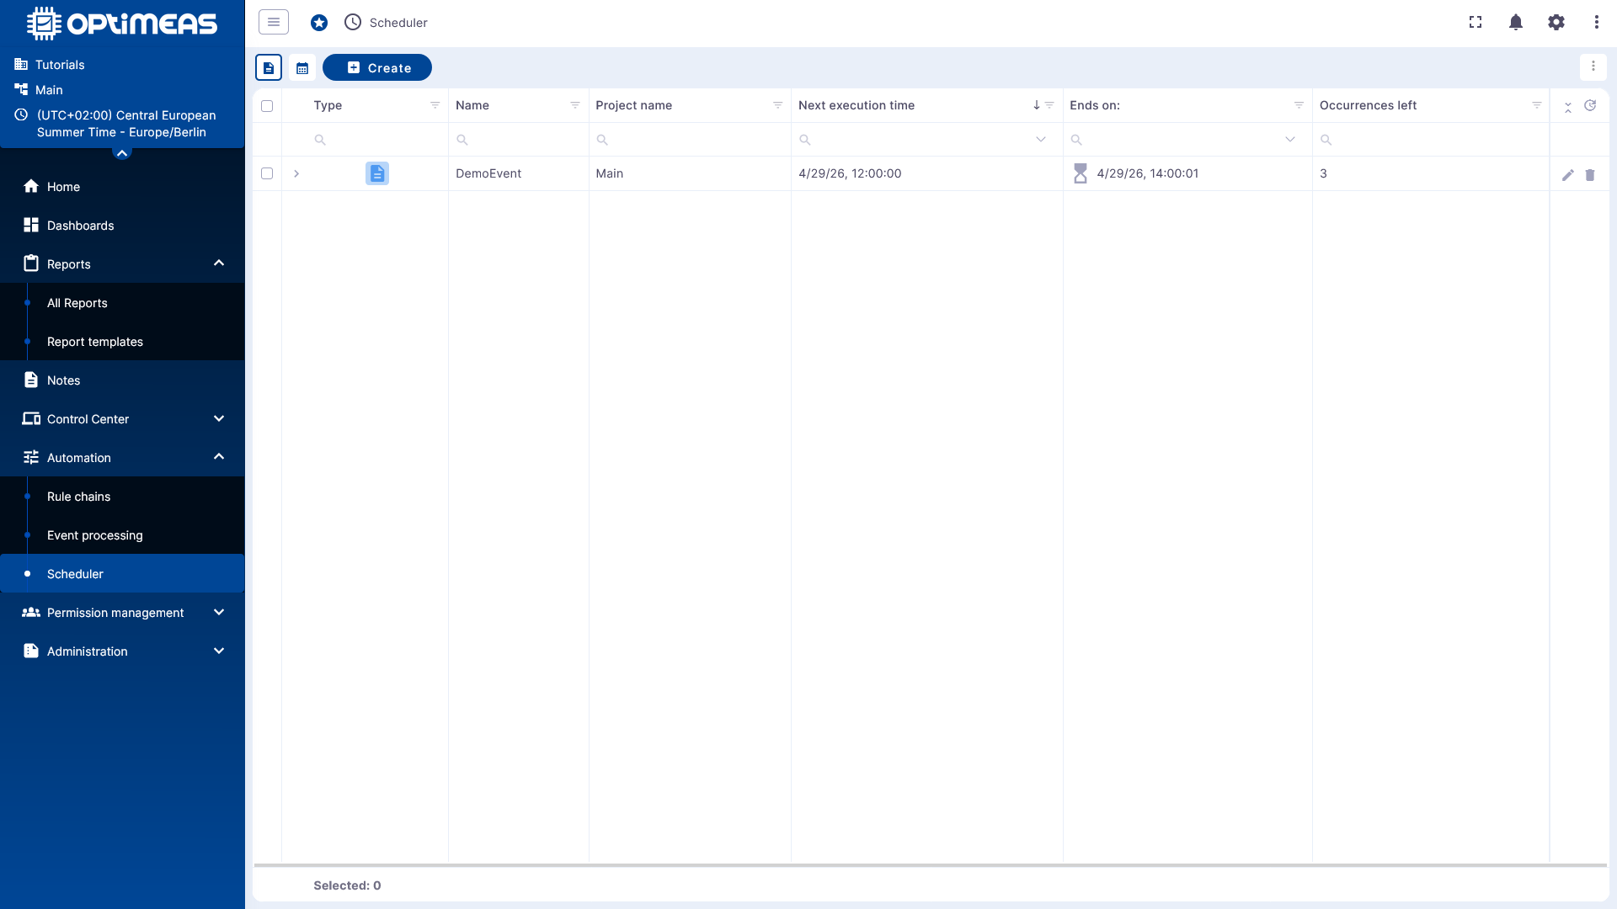Click the DemoEvent type document icon
The height and width of the screenshot is (909, 1617).
[377, 173]
